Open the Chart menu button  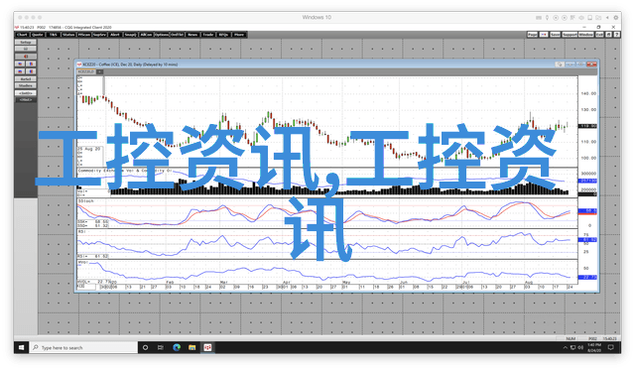(22, 35)
